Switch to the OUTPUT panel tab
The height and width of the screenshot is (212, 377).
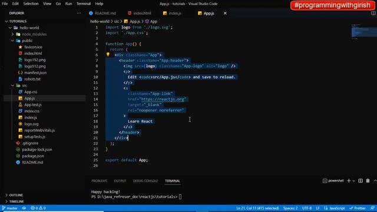[x=120, y=181]
